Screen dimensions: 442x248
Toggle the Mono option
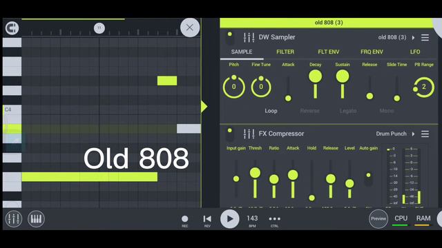387,111
